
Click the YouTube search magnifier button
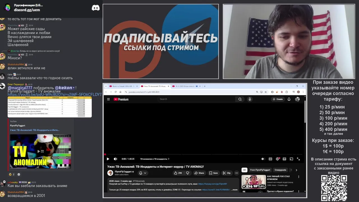click(240, 99)
